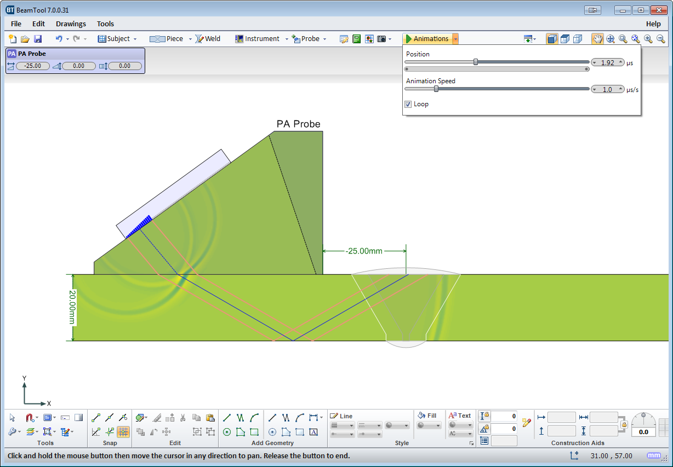The width and height of the screenshot is (673, 467).
Task: Uncheck the Loop checkbox
Action: (408, 104)
